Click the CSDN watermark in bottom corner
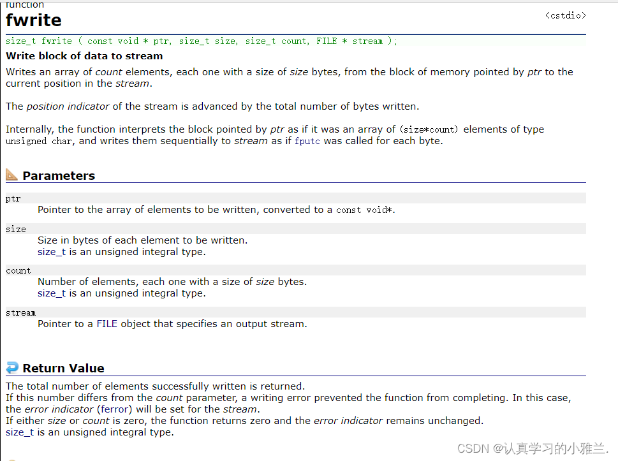 point(533,448)
